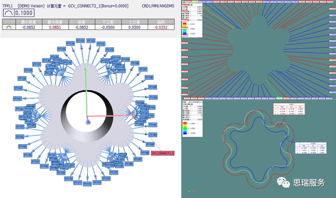Click the green Y-axis arrow tip
This screenshot has height=198, width=336.
point(86,69)
